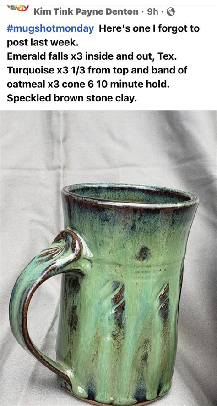Tap the post text starting 'Here's one I forgot'
This screenshot has height=406, width=217.
point(149,28)
